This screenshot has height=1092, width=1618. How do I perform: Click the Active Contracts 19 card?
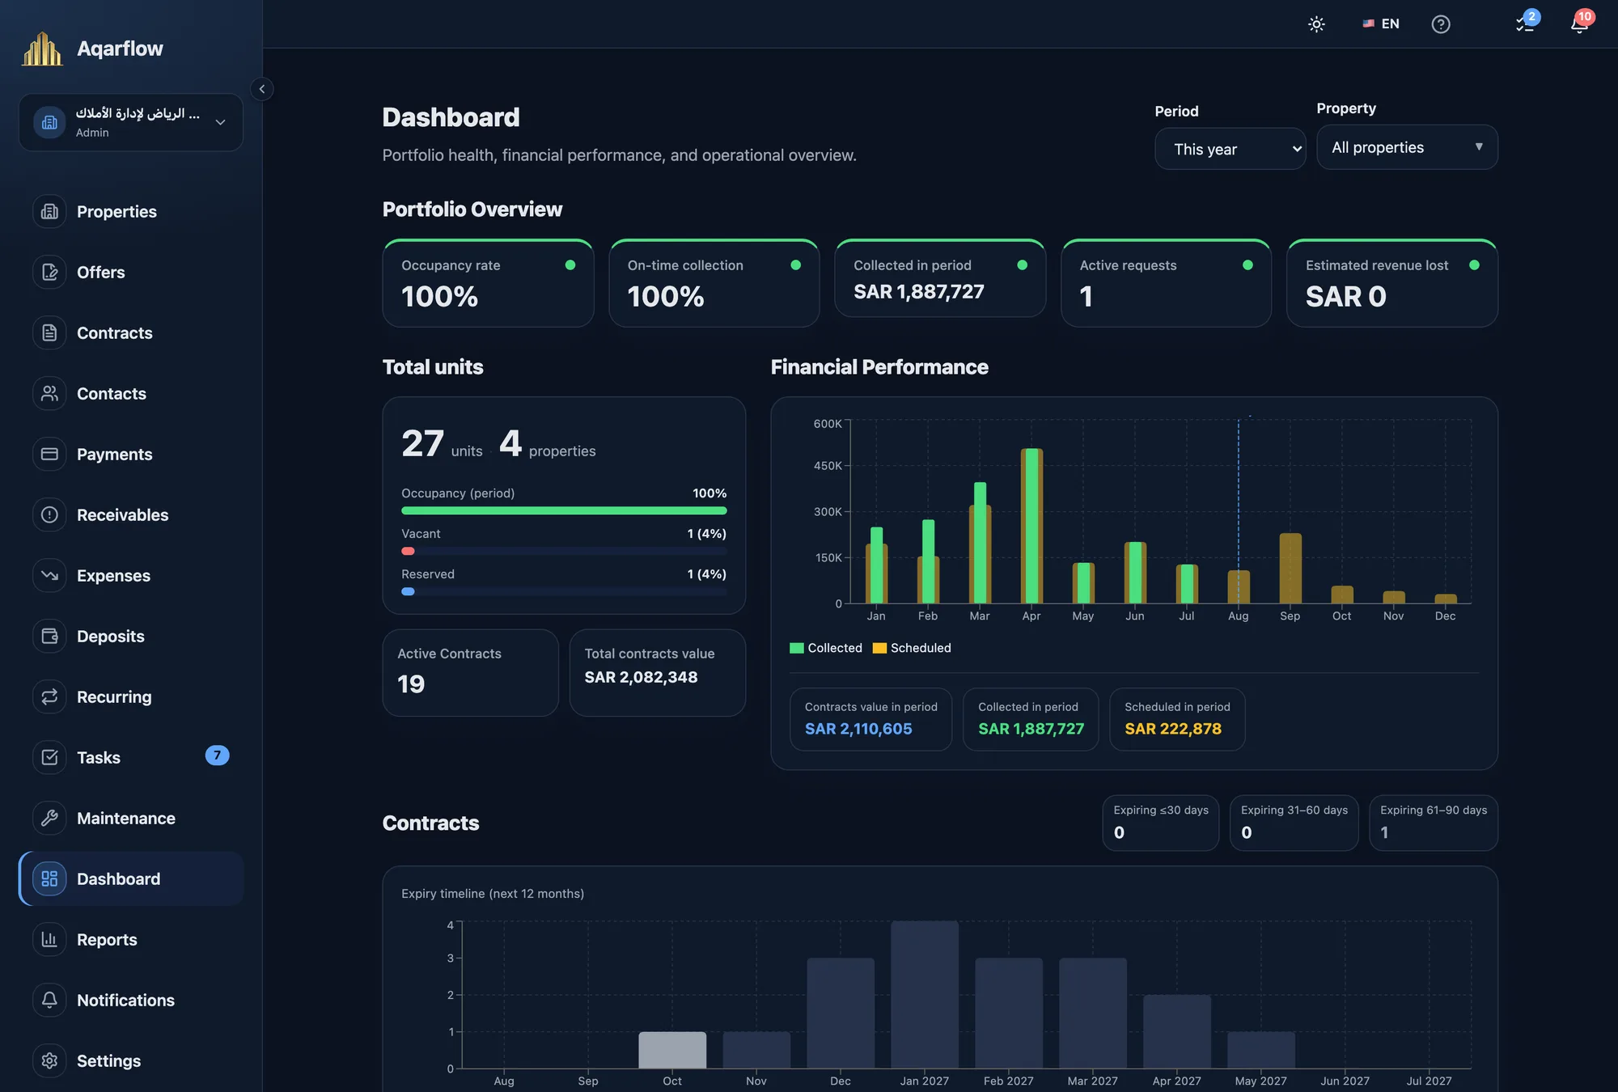pyautogui.click(x=470, y=673)
